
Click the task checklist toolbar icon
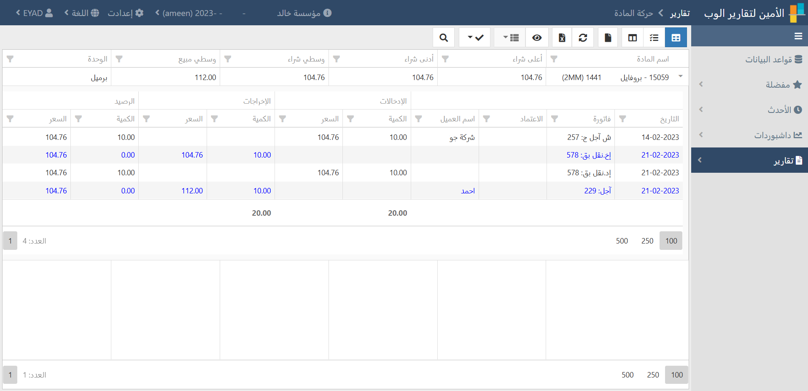pyautogui.click(x=654, y=38)
